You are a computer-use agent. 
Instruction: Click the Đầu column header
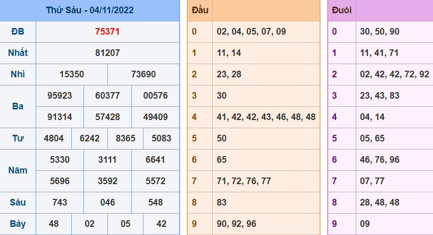(x=200, y=10)
